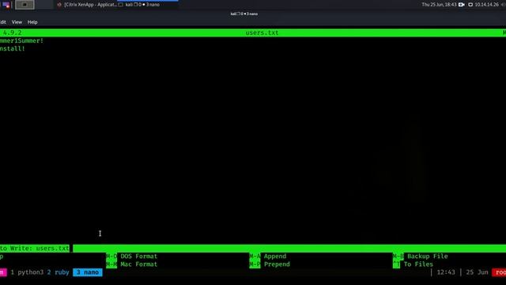The image size is (506, 285).
Task: Click the desktop workspace thumbnail in the top panel
Action: pyautogui.click(x=25, y=5)
